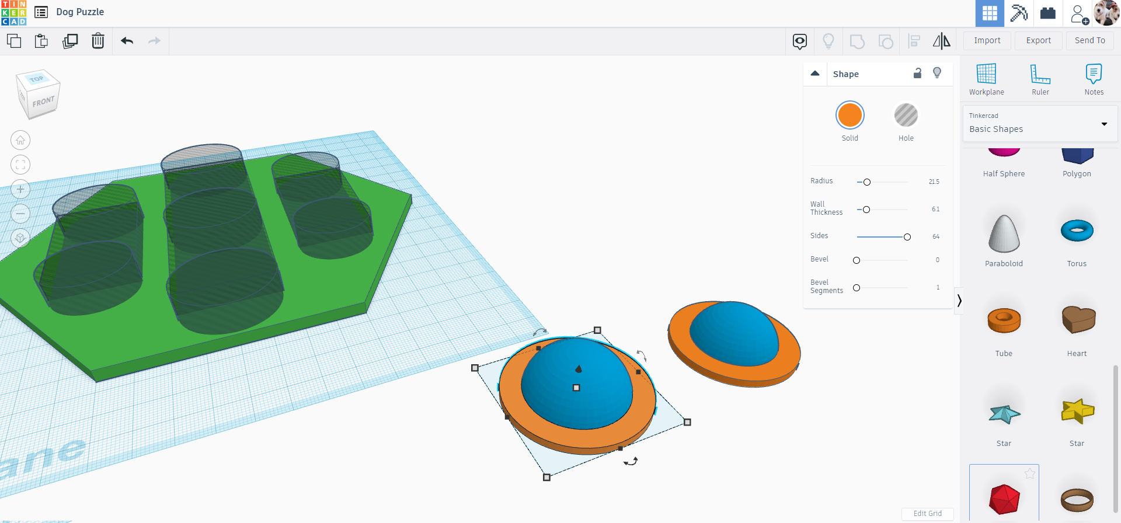
Task: Click the Radius value 21.5
Action: tap(934, 182)
